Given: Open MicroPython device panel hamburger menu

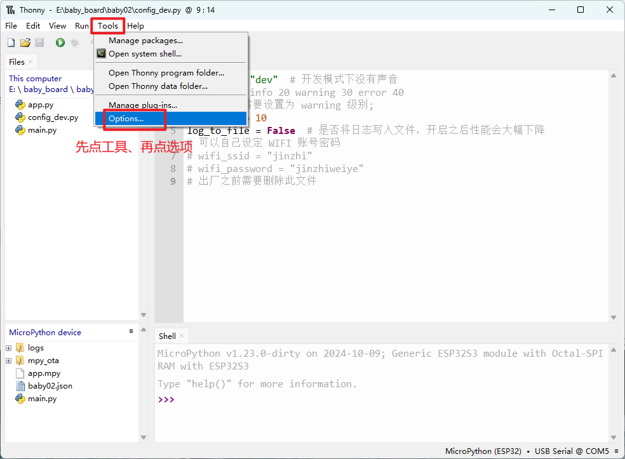Looking at the screenshot, I should [x=131, y=331].
